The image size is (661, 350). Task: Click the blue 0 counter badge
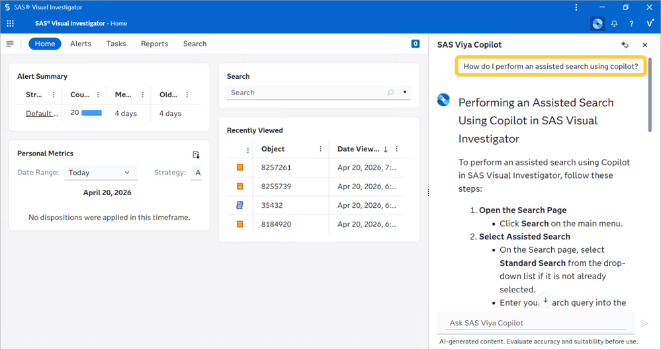coord(416,44)
